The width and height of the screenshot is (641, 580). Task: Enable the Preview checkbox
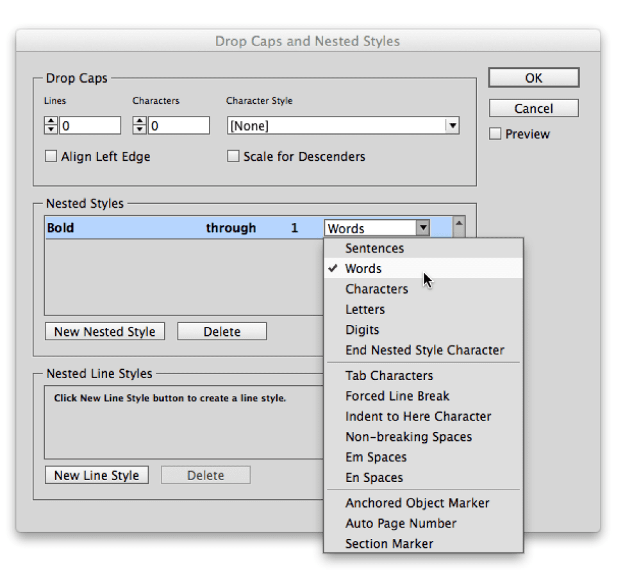click(x=495, y=134)
